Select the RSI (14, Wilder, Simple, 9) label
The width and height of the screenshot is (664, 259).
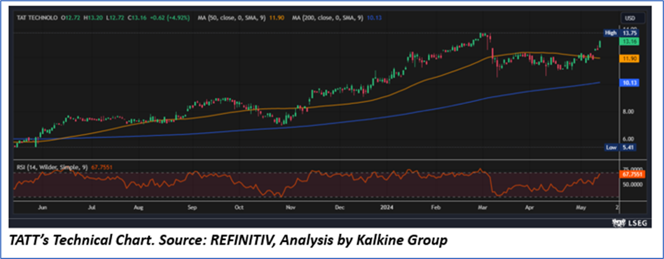pos(51,167)
